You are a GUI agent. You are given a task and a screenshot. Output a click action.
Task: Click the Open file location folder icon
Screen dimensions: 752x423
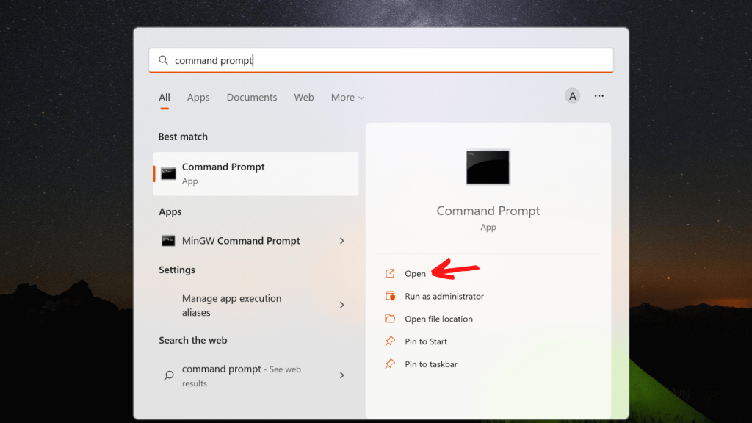(x=390, y=319)
